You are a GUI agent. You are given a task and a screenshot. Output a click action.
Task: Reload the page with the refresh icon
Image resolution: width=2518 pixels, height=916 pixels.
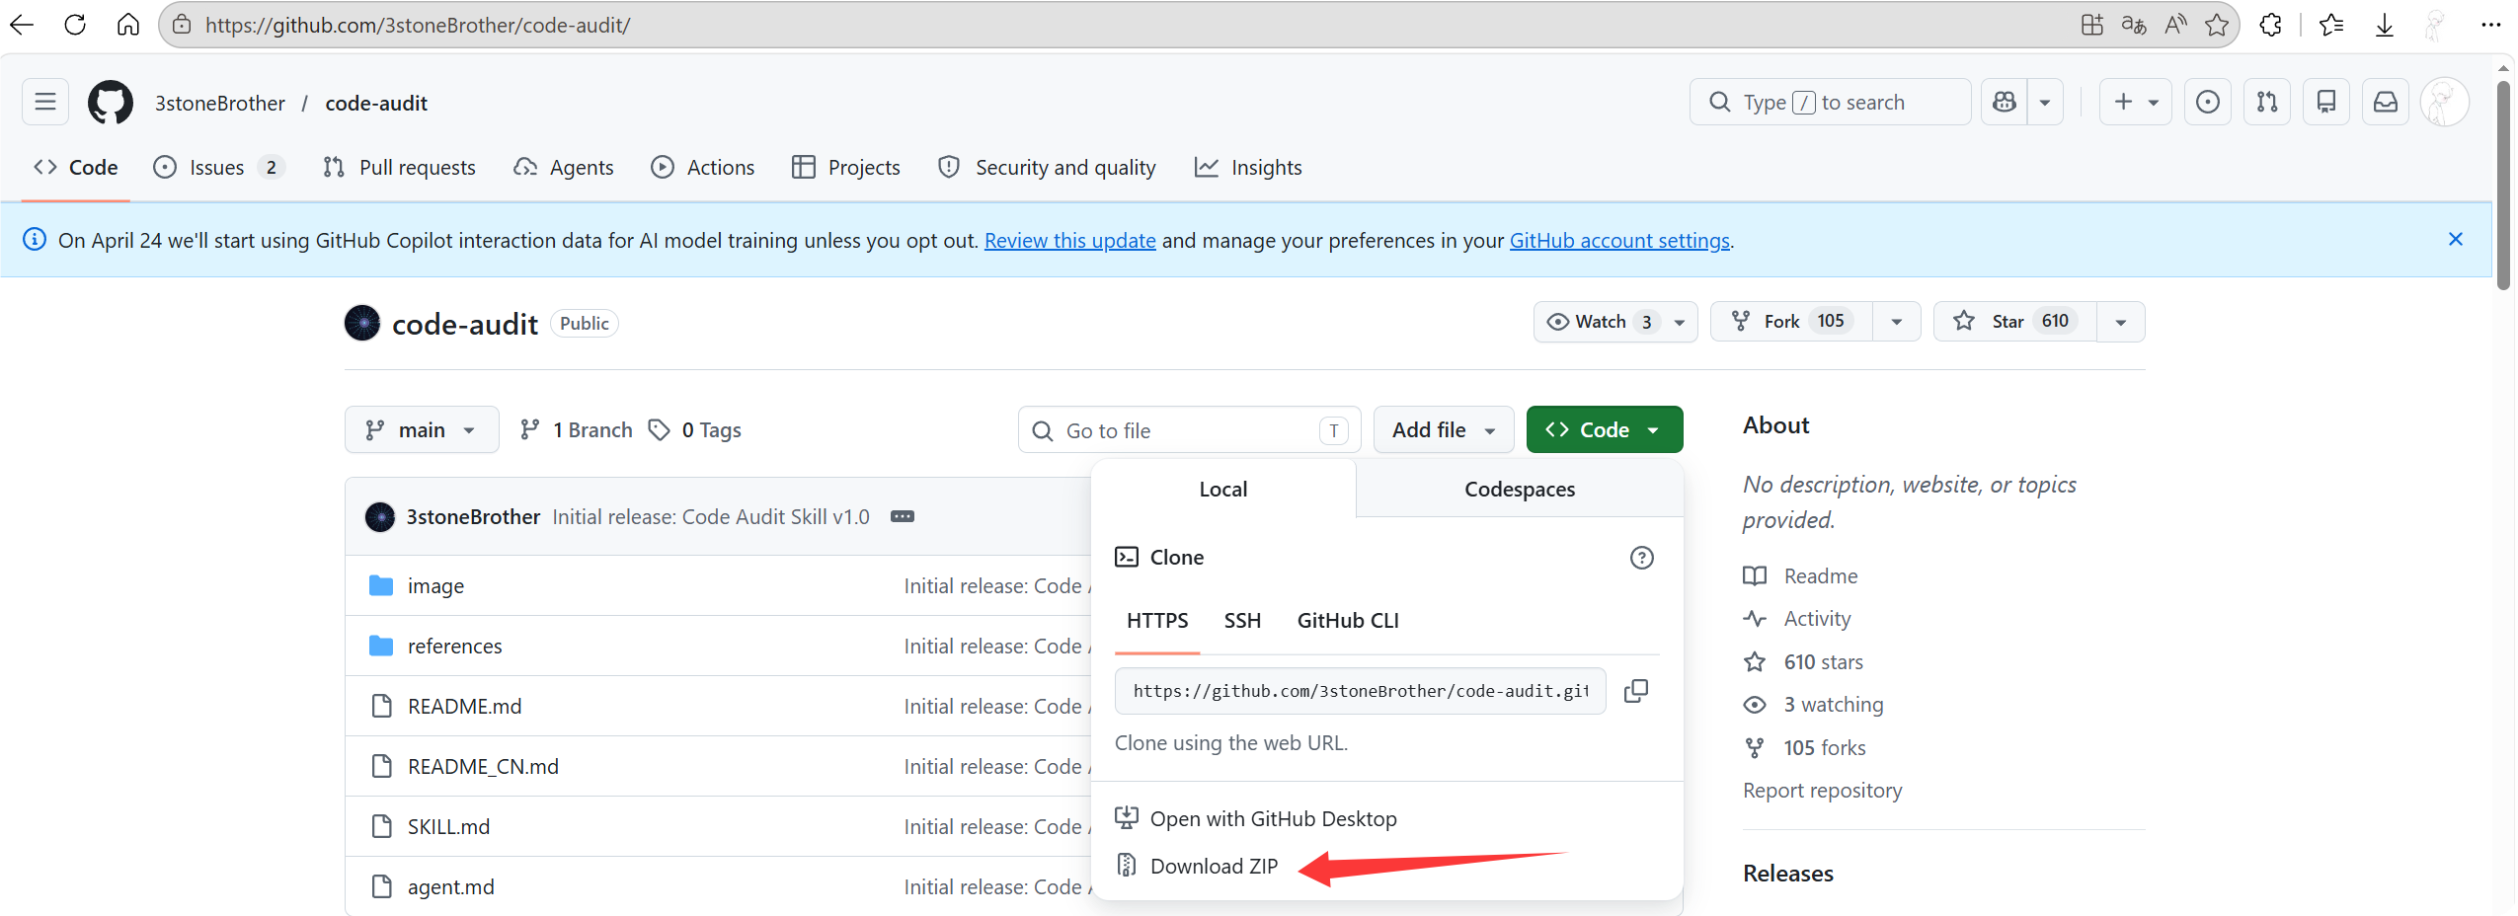[75, 25]
